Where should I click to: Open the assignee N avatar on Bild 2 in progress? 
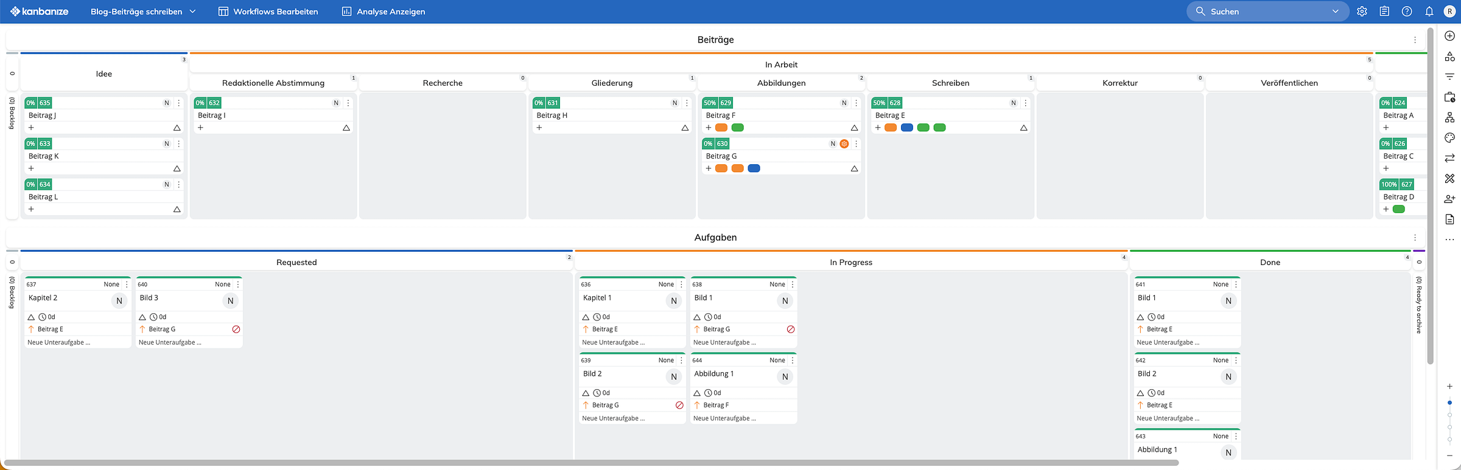pyautogui.click(x=674, y=377)
